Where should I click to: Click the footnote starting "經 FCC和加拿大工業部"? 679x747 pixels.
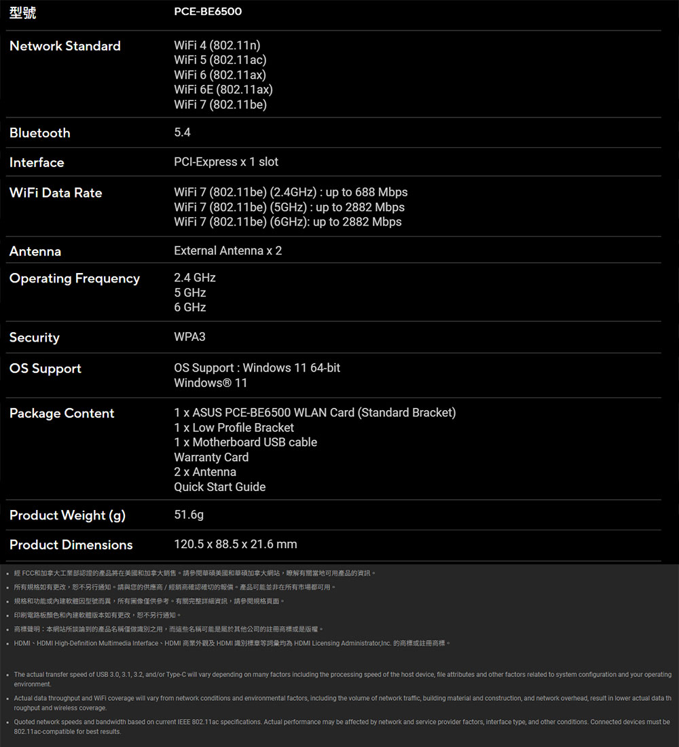(194, 573)
